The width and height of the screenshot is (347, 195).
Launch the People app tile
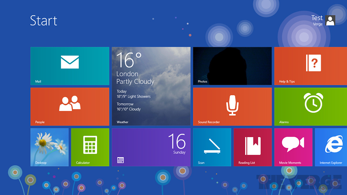[70, 107]
